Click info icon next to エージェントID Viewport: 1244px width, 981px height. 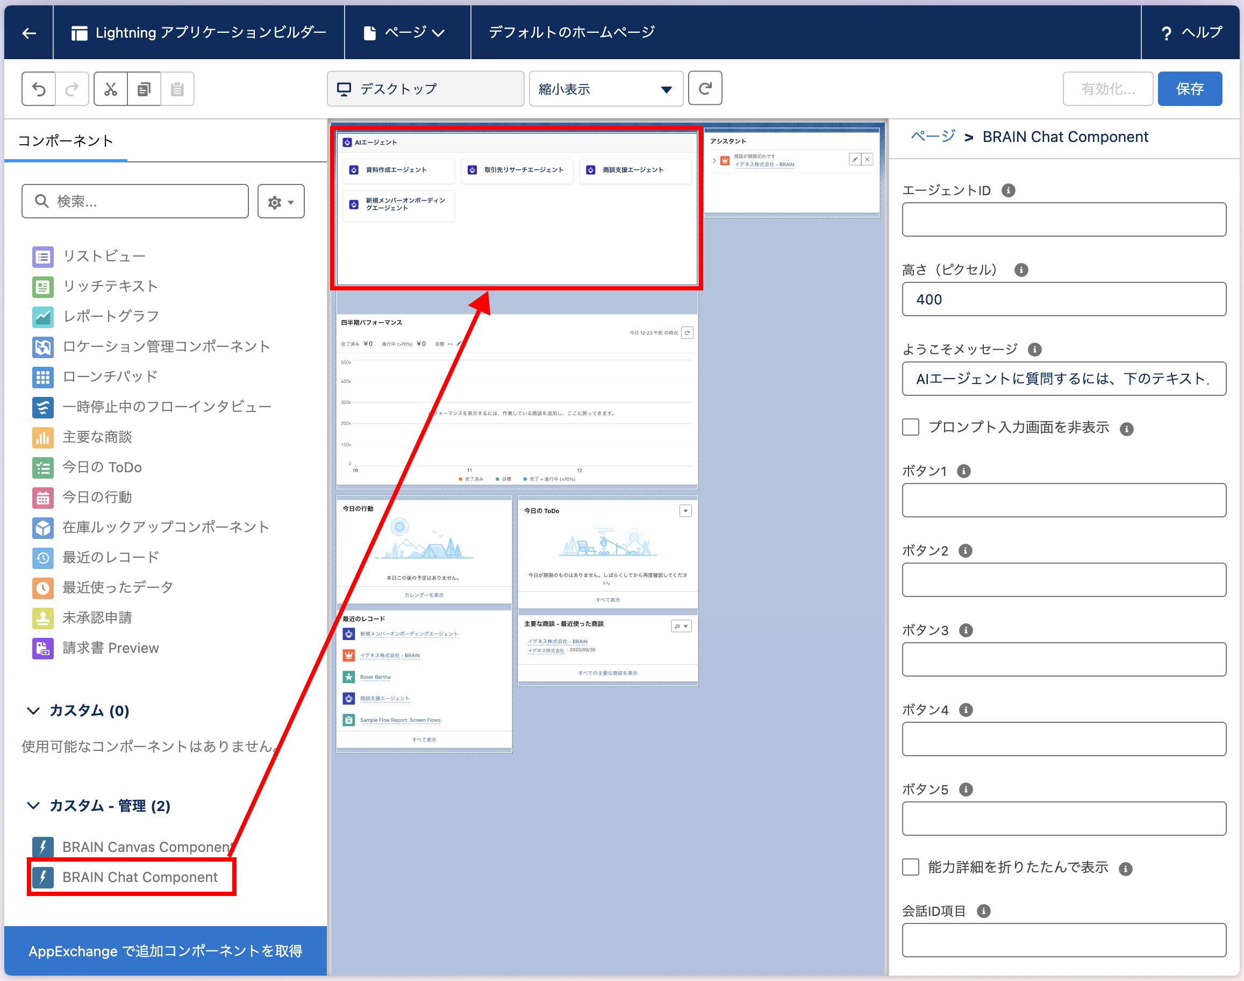[x=1008, y=190]
